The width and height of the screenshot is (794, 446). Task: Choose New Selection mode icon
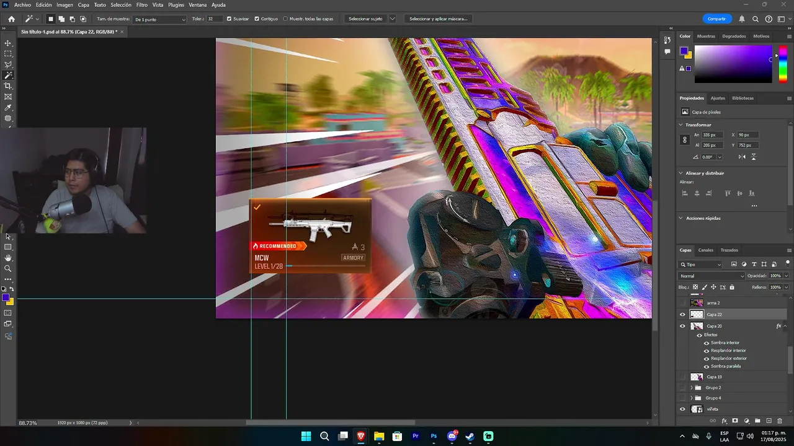point(51,19)
